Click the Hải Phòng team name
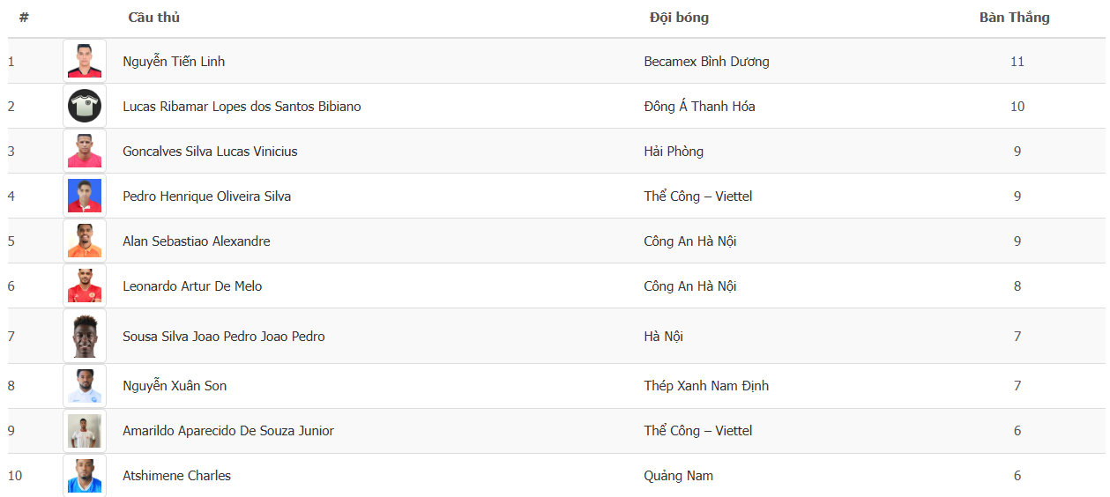Screen dimensions: 1110x497 (x=674, y=152)
